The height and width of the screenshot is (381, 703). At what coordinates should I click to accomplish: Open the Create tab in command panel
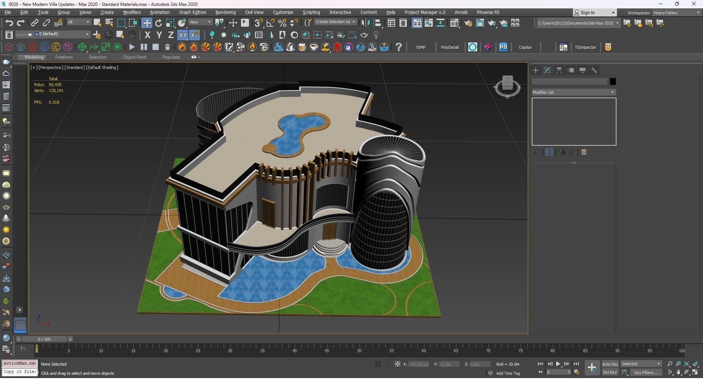pos(536,70)
